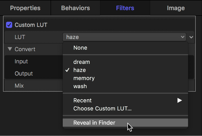This screenshot has height=136, width=202.
Task: Apply the wash LUT preset
Action: coord(80,86)
